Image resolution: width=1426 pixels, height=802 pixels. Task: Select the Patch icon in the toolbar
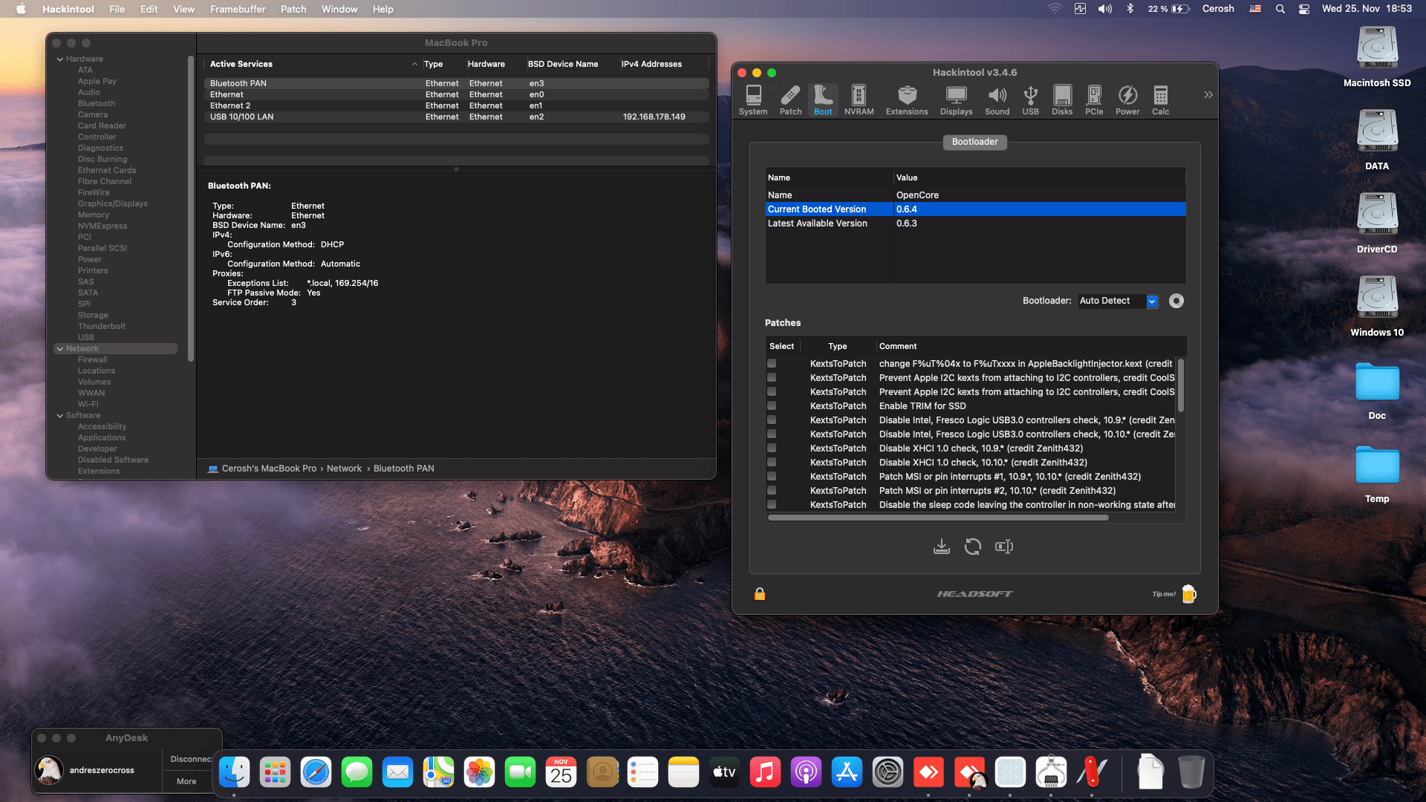[790, 100]
